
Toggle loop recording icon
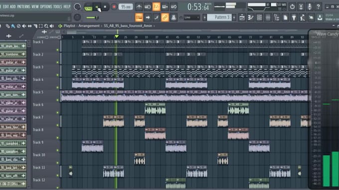pyautogui.click(x=173, y=6)
